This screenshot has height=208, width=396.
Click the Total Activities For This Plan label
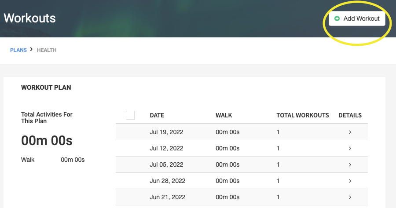[47, 117]
